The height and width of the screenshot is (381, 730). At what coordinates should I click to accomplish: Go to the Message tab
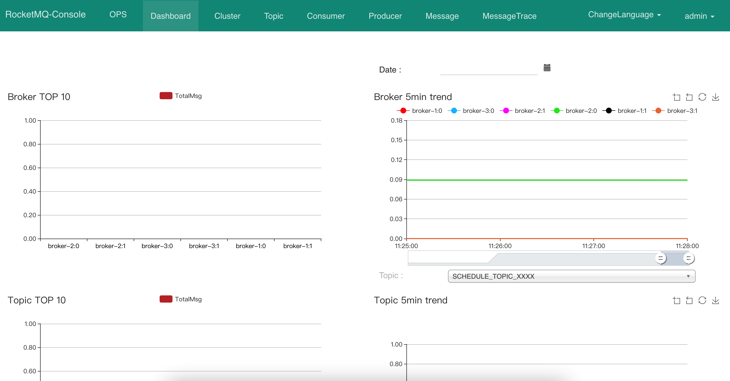pyautogui.click(x=442, y=16)
